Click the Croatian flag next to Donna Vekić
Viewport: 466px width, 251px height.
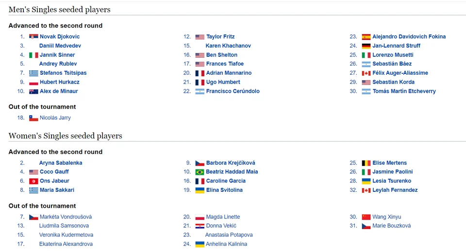point(200,226)
